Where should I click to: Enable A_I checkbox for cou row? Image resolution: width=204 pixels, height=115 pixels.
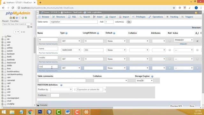197,68
